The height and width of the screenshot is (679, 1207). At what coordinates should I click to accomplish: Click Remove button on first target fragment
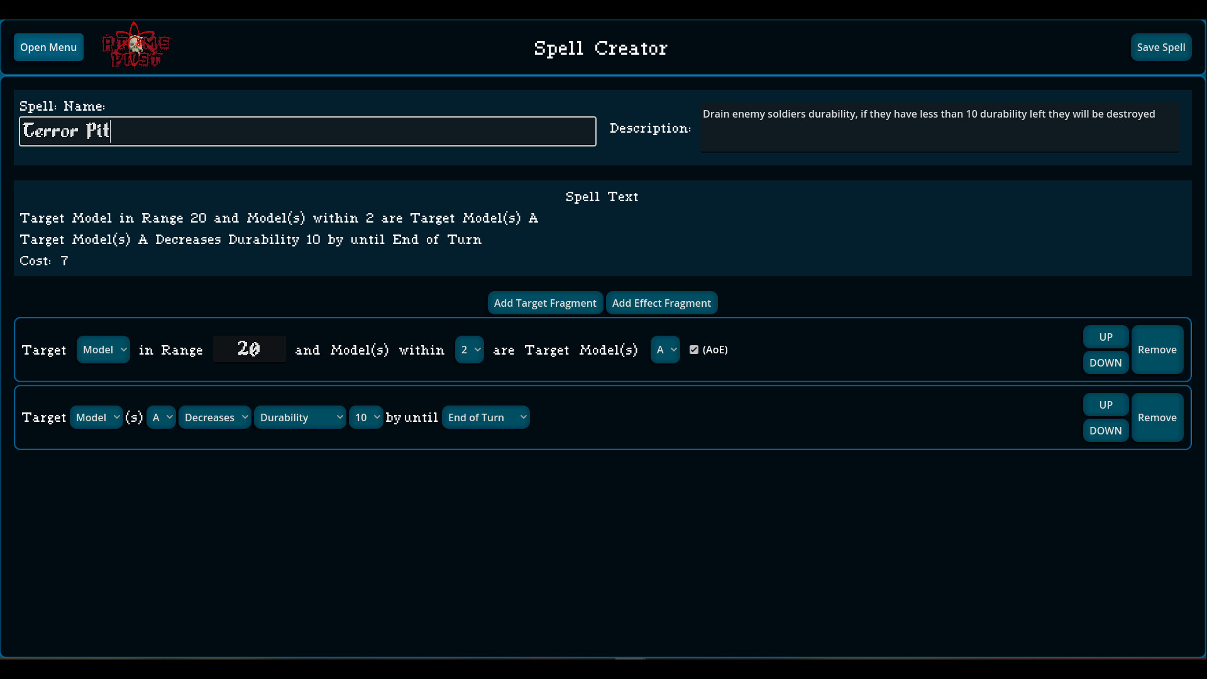1157,349
